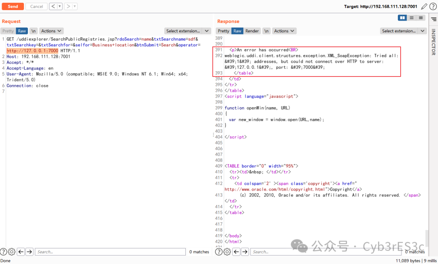This screenshot has width=438, height=264.
Task: Expand the vertical INSPECTOR panel
Action: [x=434, y=42]
